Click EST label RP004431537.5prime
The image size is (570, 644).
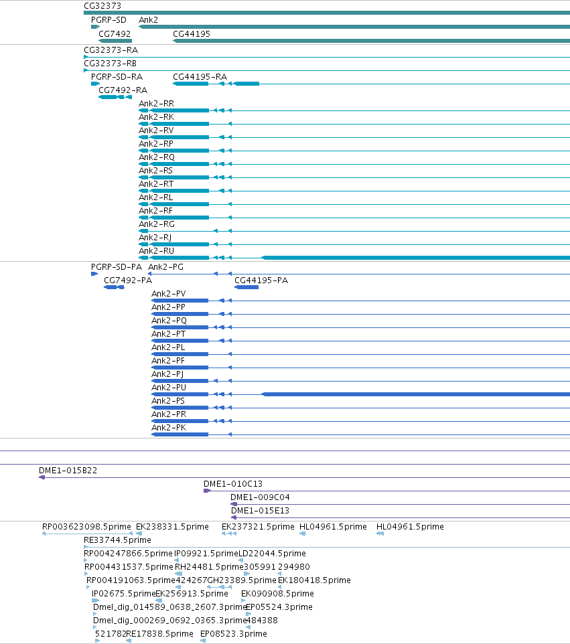coord(129,567)
